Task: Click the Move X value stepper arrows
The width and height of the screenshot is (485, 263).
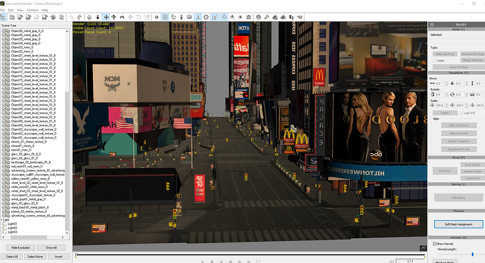Action: [x=446, y=83]
